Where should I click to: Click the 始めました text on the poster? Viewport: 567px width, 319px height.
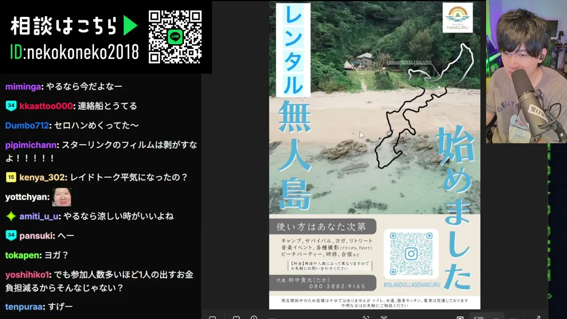[456, 207]
